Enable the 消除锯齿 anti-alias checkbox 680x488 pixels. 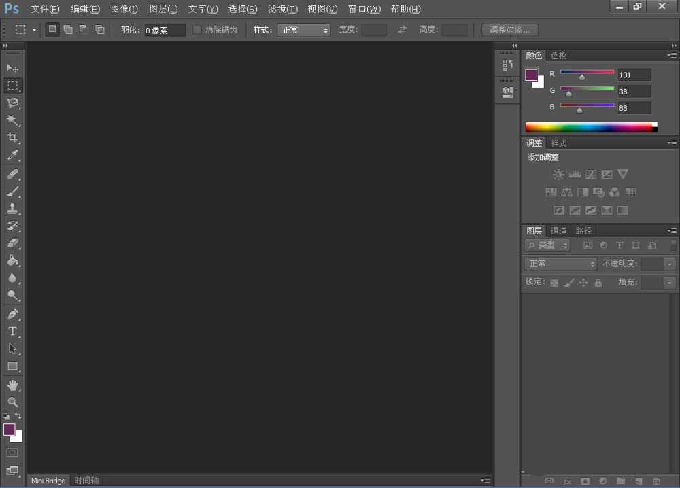pyautogui.click(x=197, y=30)
